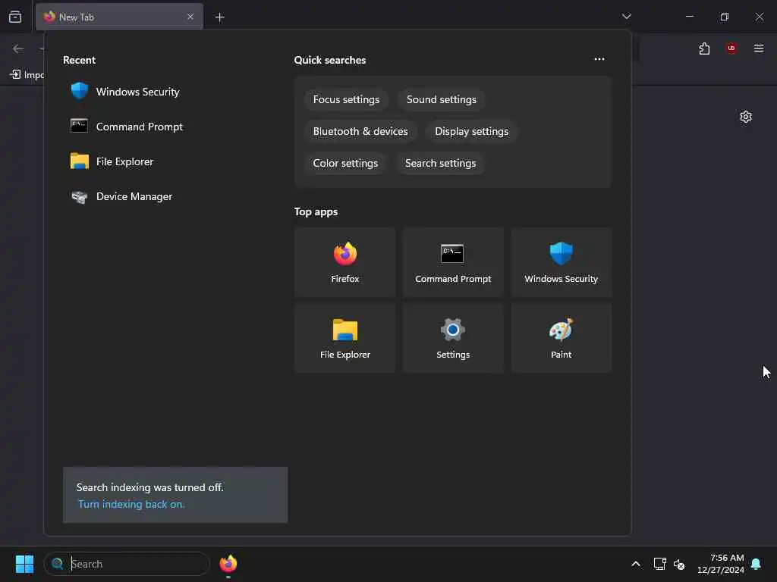Open Command Prompt from Recent list
Viewport: 777px width, 582px height.
pos(127,127)
